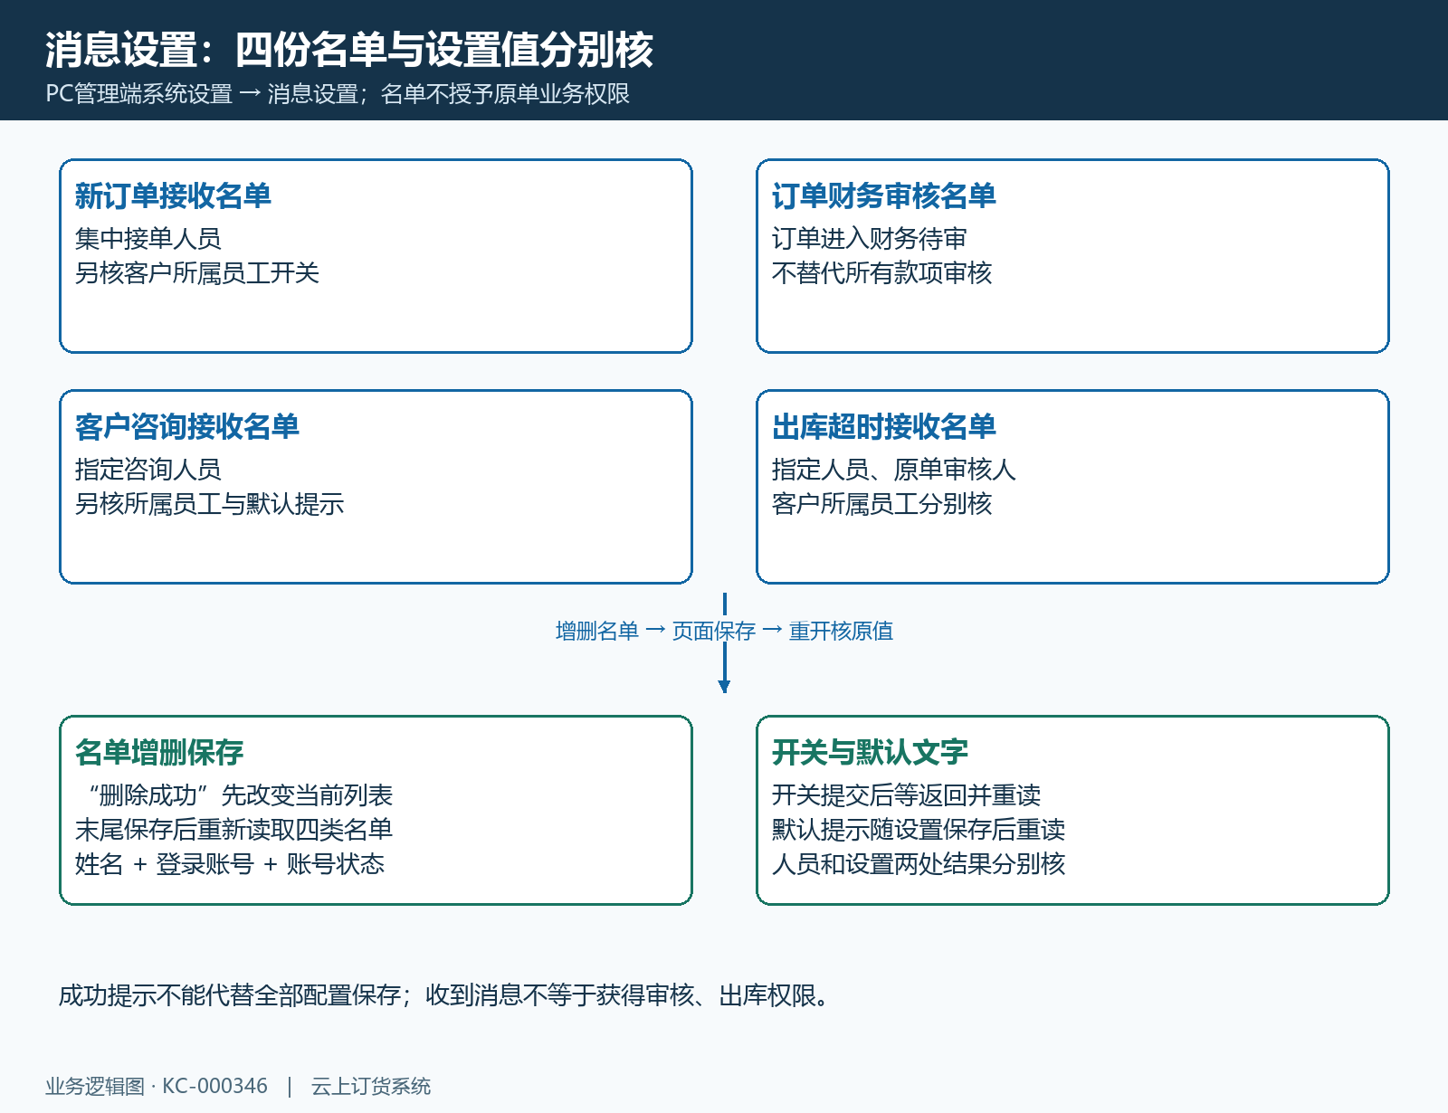Click the line 人员和设置两处结果分别核
Image resolution: width=1448 pixels, height=1113 pixels.
(x=918, y=864)
